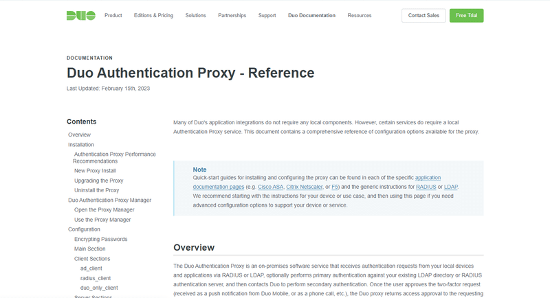
Task: Go to Duo Documentation in the top navigation
Action: pyautogui.click(x=312, y=15)
